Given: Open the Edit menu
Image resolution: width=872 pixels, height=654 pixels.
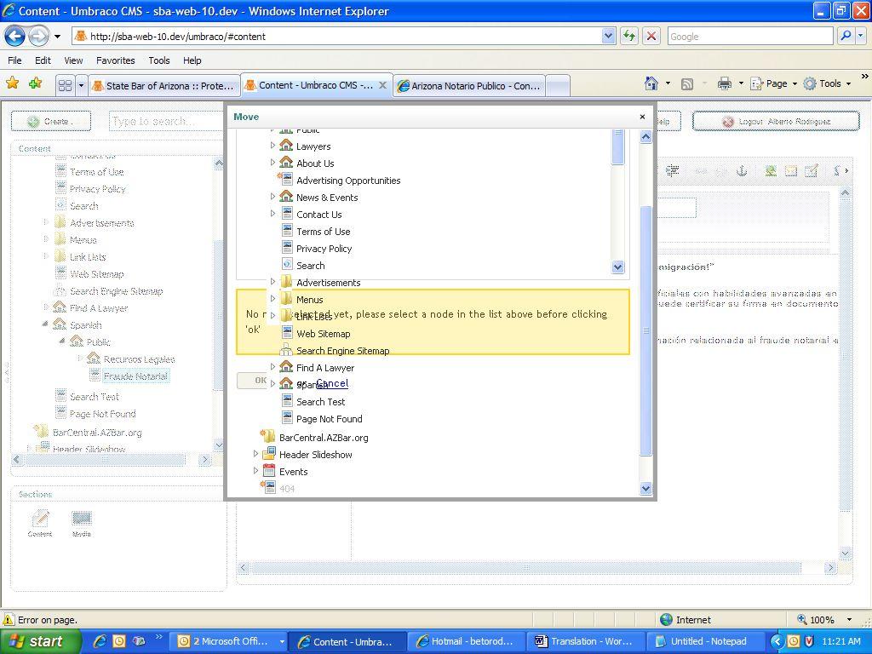Looking at the screenshot, I should coord(43,60).
